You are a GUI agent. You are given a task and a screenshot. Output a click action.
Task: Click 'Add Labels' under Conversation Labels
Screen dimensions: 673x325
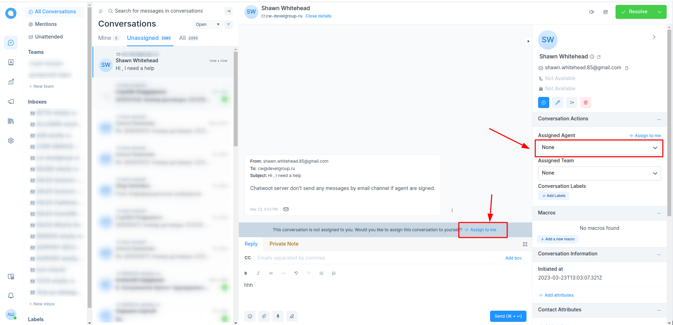click(553, 196)
